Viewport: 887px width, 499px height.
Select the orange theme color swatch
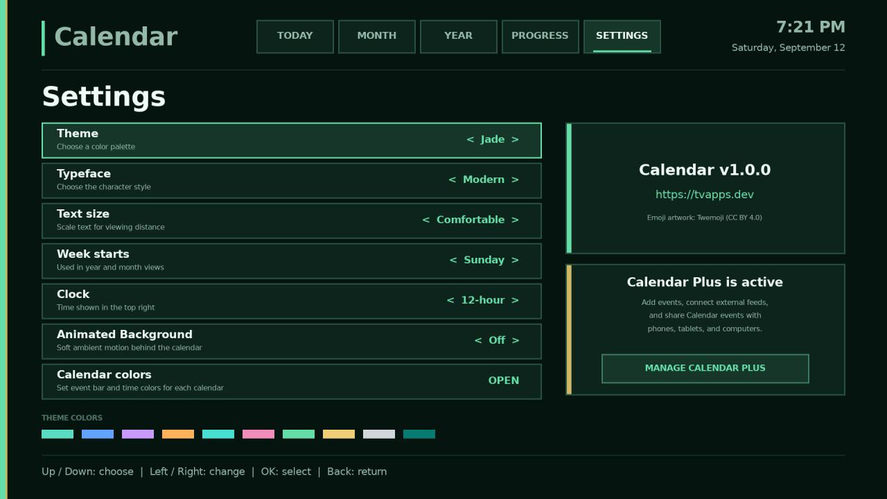click(x=178, y=434)
